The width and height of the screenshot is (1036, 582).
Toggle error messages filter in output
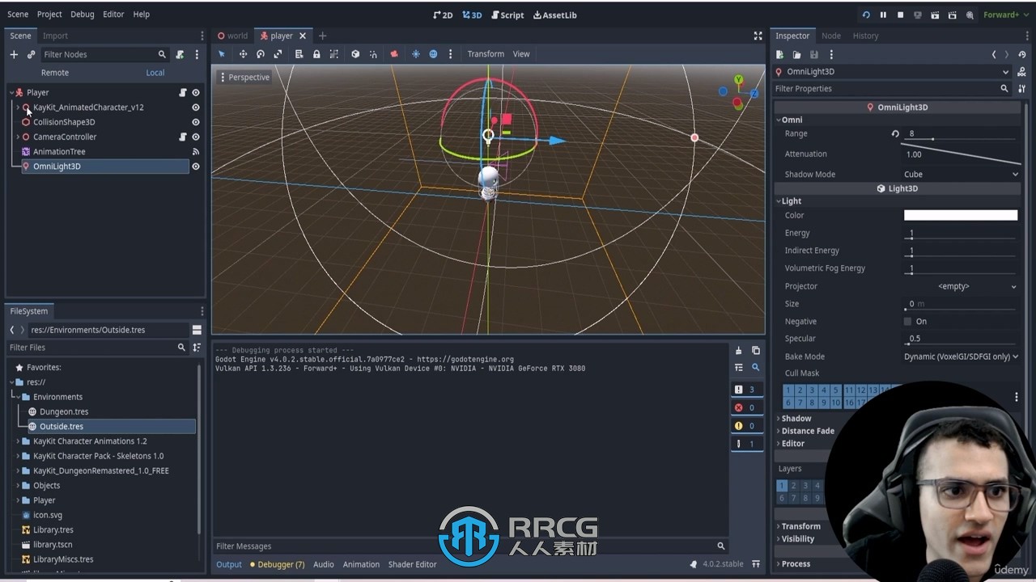(x=746, y=407)
